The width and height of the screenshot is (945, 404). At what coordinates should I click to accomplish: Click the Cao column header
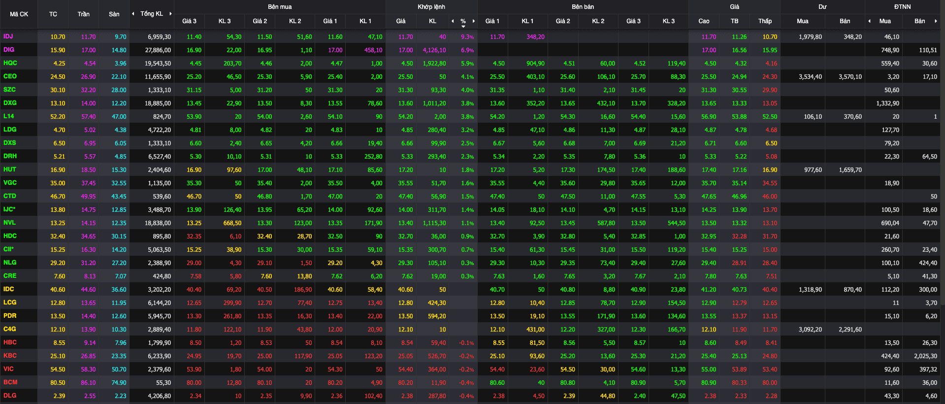pos(704,21)
